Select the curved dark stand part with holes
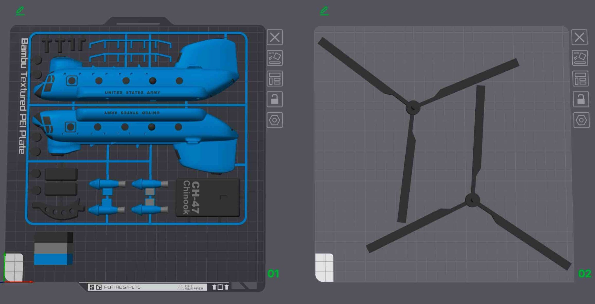The image size is (595, 304). [x=58, y=210]
